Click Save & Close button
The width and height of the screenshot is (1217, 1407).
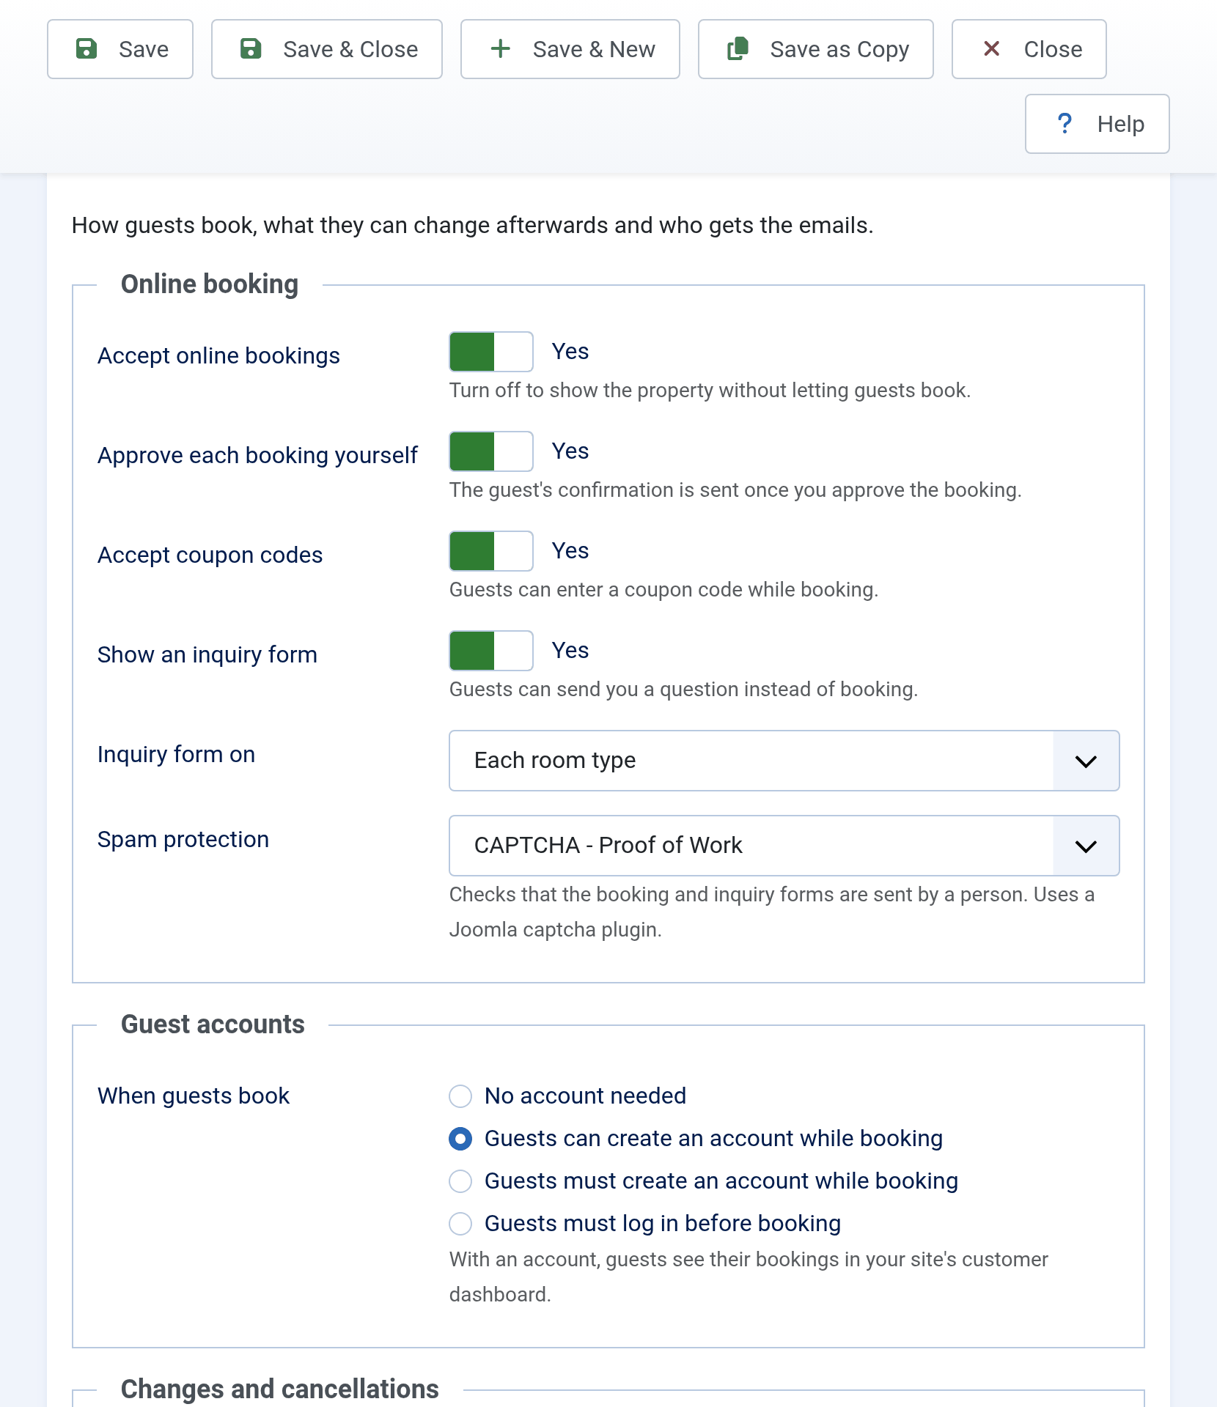(x=327, y=49)
